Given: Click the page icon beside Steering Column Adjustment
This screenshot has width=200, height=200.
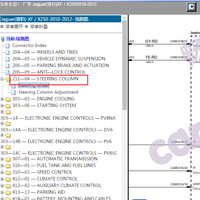Looking at the screenshot, I should (14, 92).
